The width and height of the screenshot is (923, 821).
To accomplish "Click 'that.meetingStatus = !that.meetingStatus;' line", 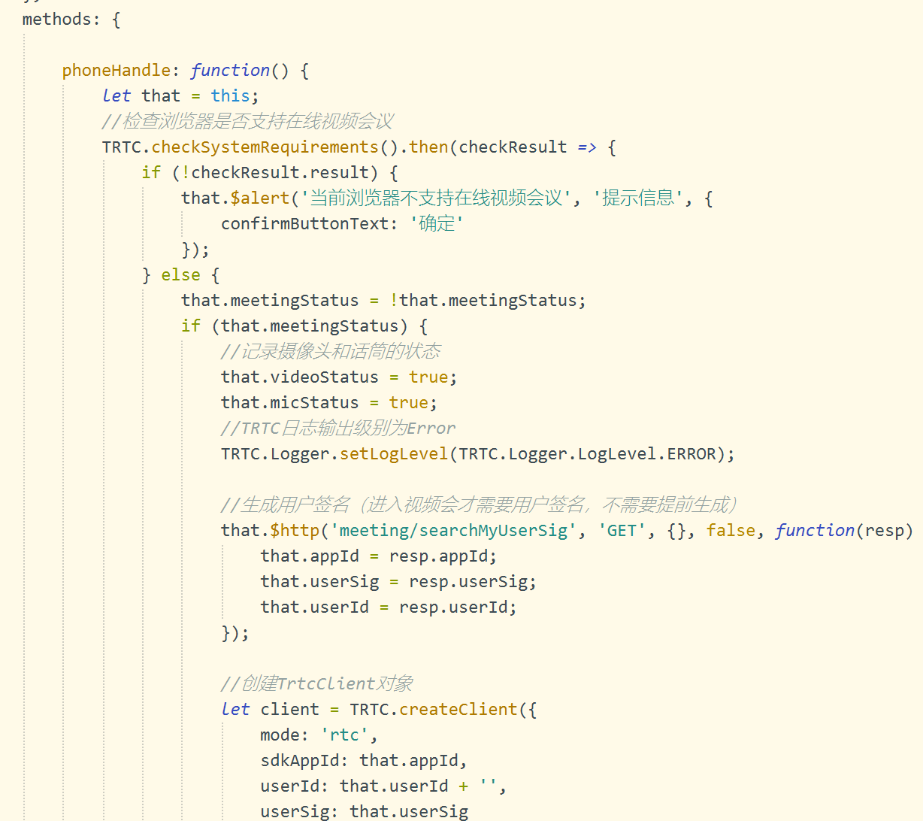I will (x=383, y=301).
